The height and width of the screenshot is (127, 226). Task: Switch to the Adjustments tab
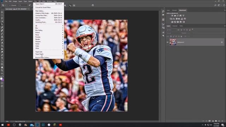[x=183, y=10]
